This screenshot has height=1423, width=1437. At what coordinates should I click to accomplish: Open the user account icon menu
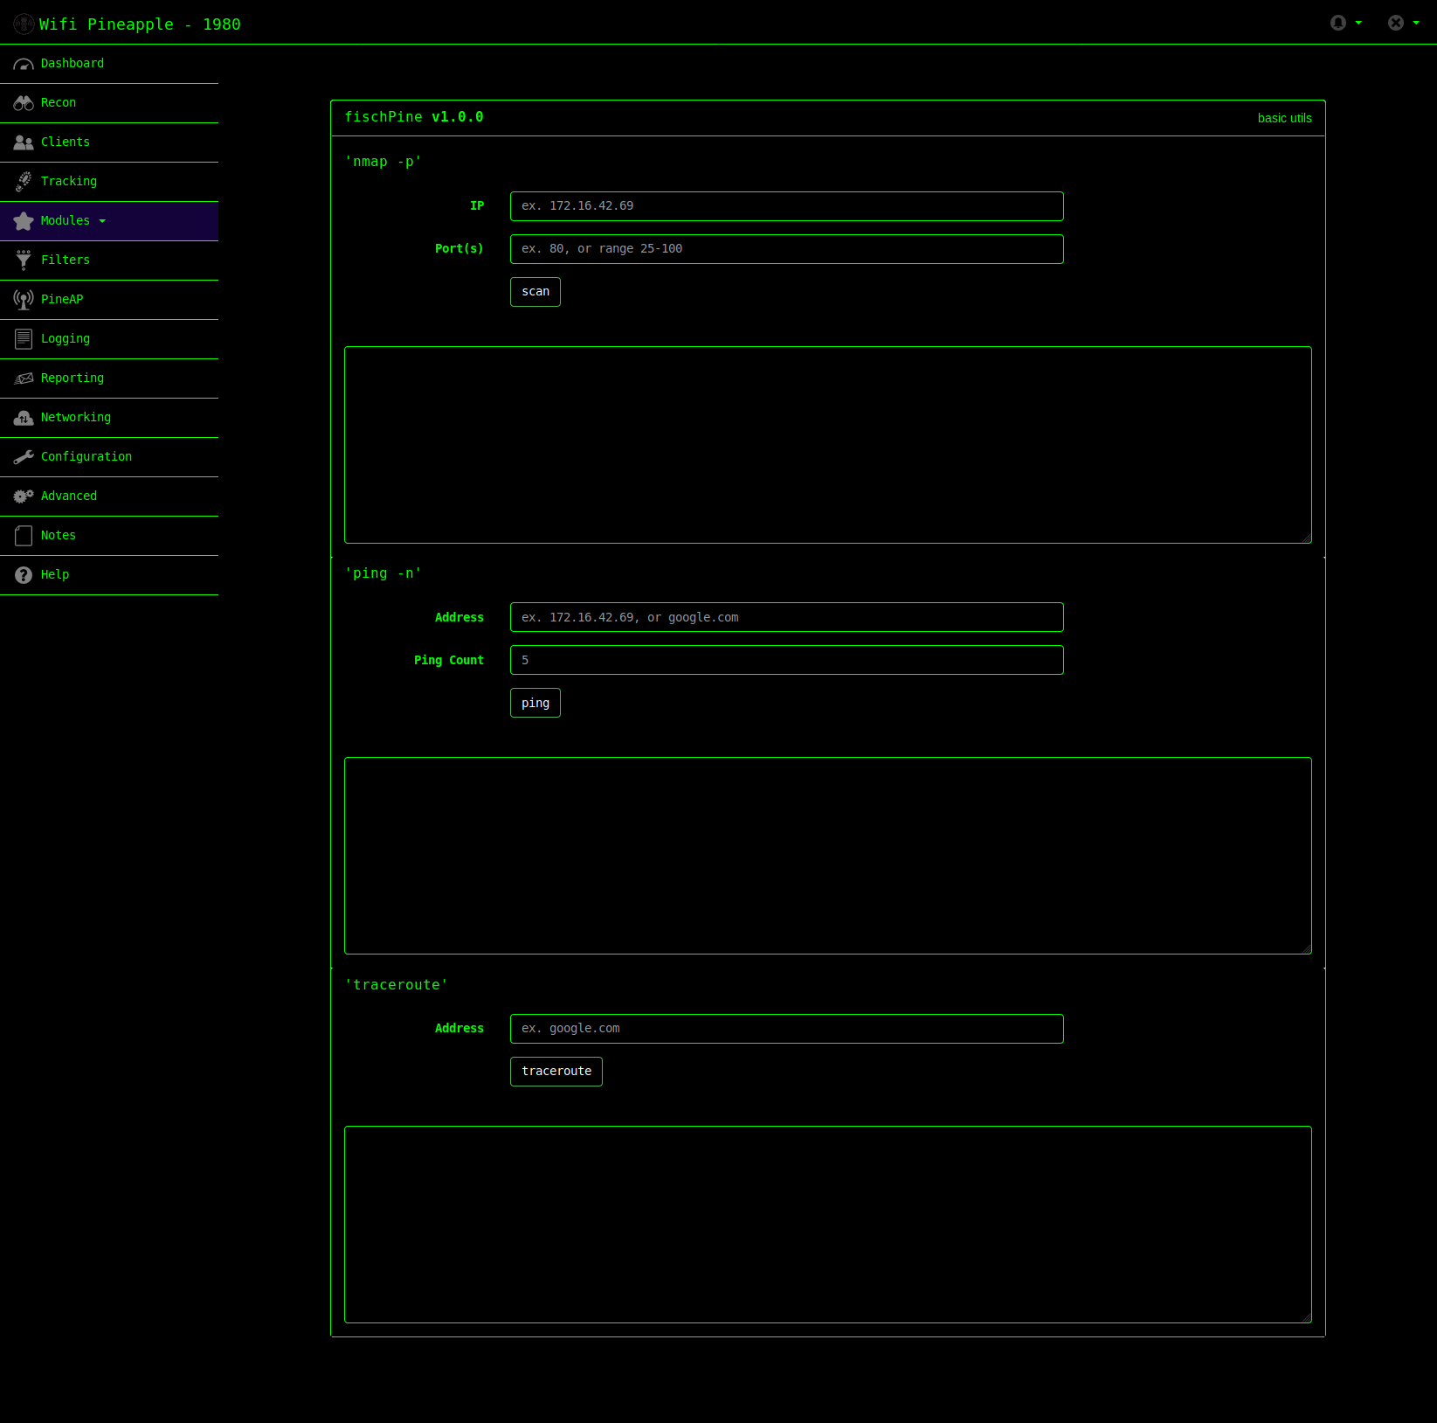point(1338,23)
